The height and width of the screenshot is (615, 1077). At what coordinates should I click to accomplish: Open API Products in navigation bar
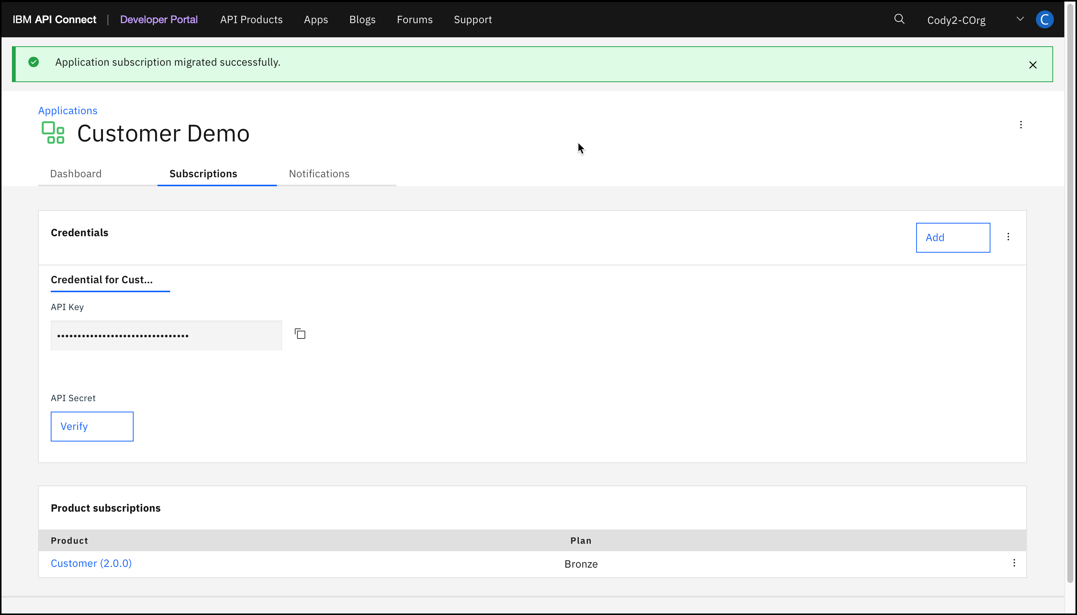(x=251, y=20)
